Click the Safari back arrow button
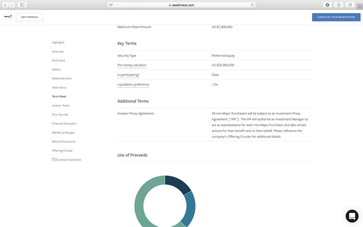 point(5,5)
